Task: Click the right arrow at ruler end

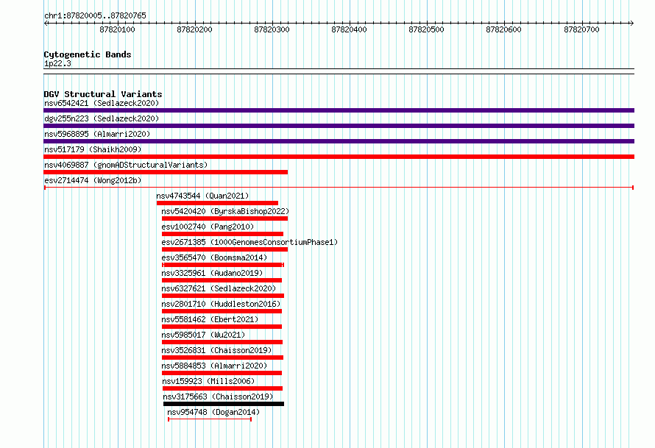Action: pos(631,24)
